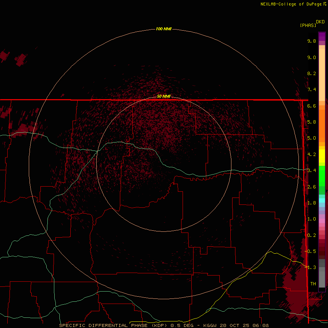Click the purple band atop the color bar

tap(322, 36)
